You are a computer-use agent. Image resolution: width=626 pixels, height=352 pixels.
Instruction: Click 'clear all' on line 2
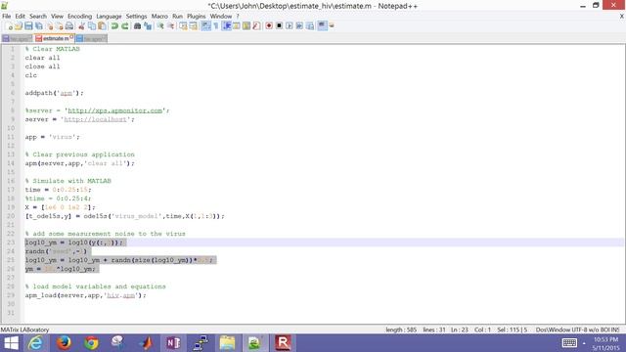coord(42,58)
